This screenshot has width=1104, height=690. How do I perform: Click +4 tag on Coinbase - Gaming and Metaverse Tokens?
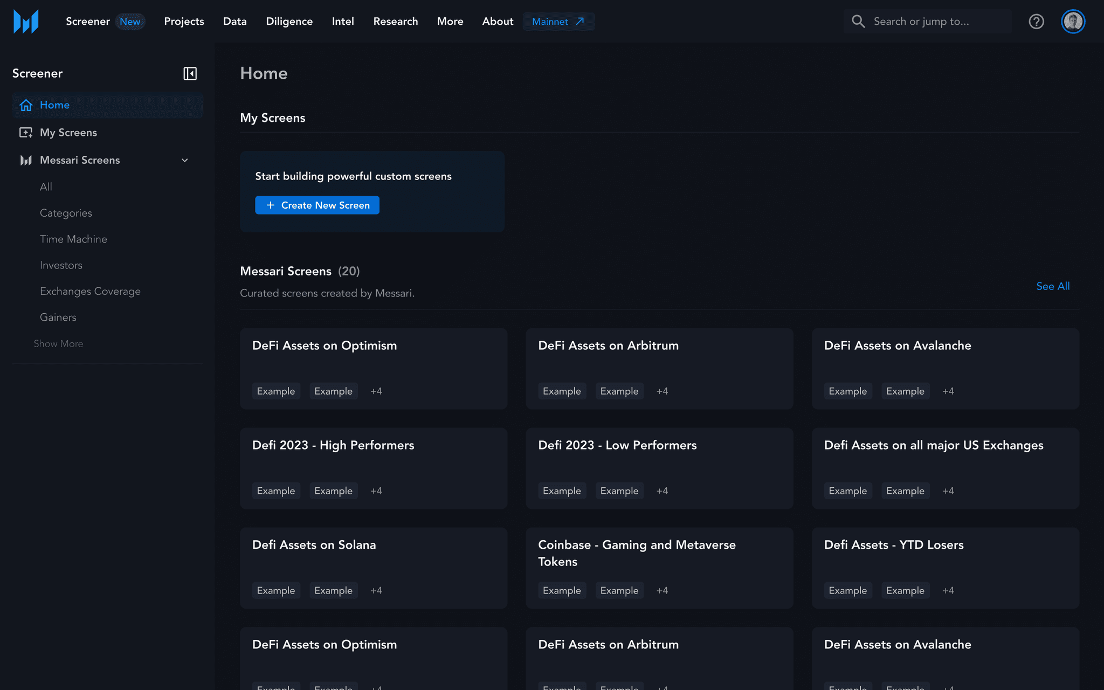(662, 590)
